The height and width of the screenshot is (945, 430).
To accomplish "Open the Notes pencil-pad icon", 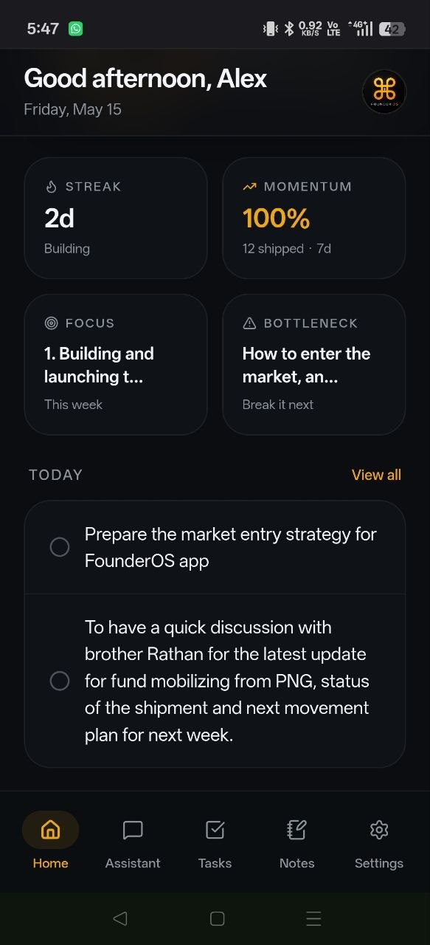I will (x=297, y=830).
